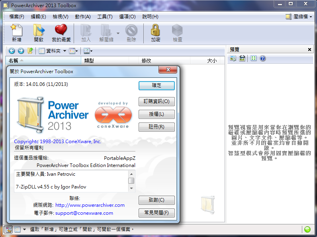Image resolution: width=317 pixels, height=237 pixels.
Task: Open the 編輯(E) menu
Action: (x=38, y=17)
